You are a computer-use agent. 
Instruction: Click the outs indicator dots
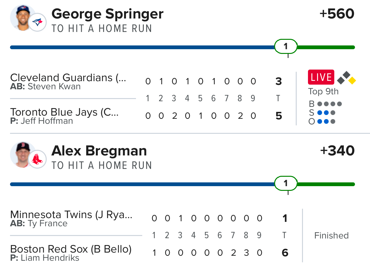point(326,122)
